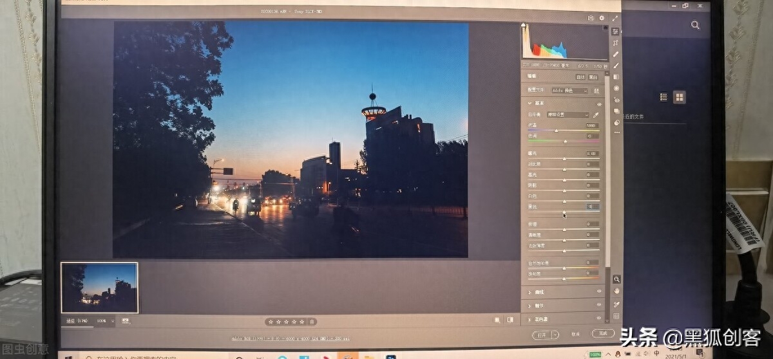Toggle the grid overlay icon
The height and width of the screenshot is (359, 773).
616,316
